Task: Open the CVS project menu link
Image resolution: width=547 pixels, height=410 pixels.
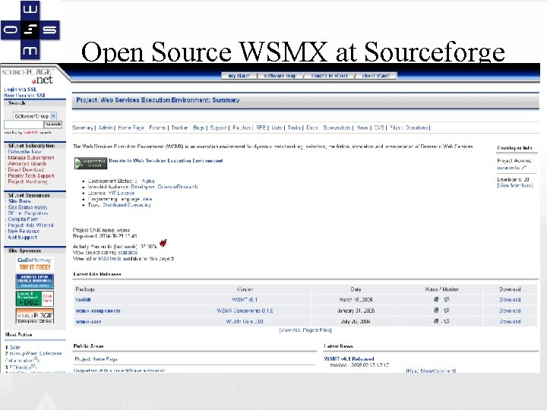Action: click(x=379, y=128)
